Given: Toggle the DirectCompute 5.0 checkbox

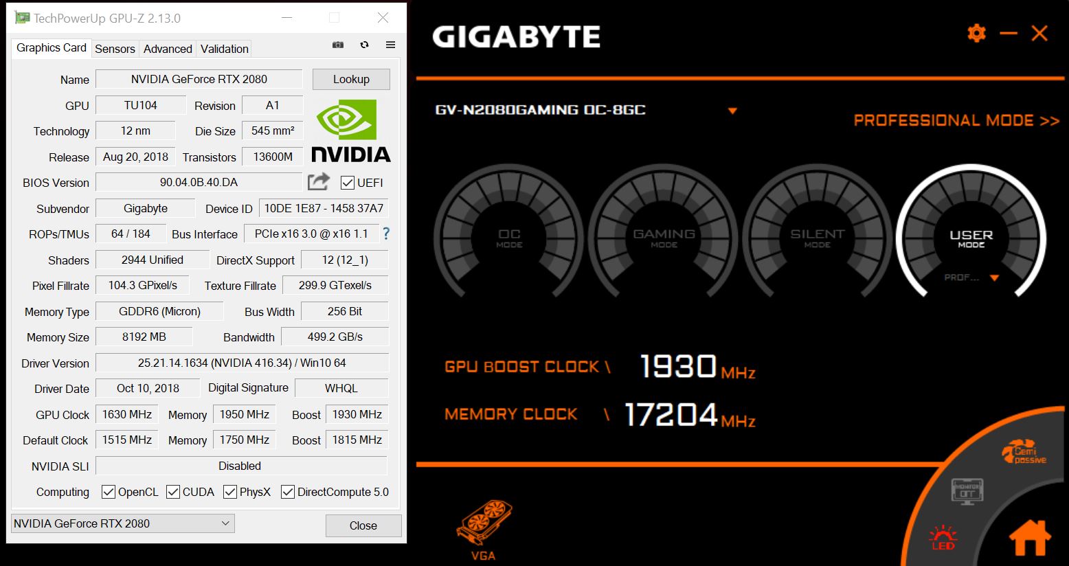Looking at the screenshot, I should (288, 492).
